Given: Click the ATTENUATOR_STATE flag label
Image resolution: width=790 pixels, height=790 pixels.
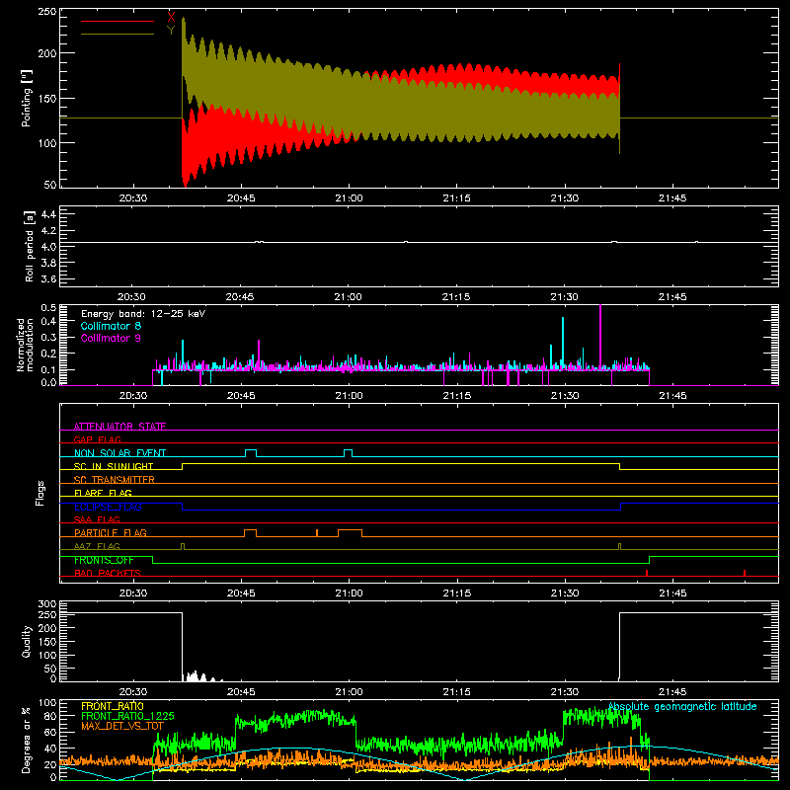Looking at the screenshot, I should click(x=119, y=427).
